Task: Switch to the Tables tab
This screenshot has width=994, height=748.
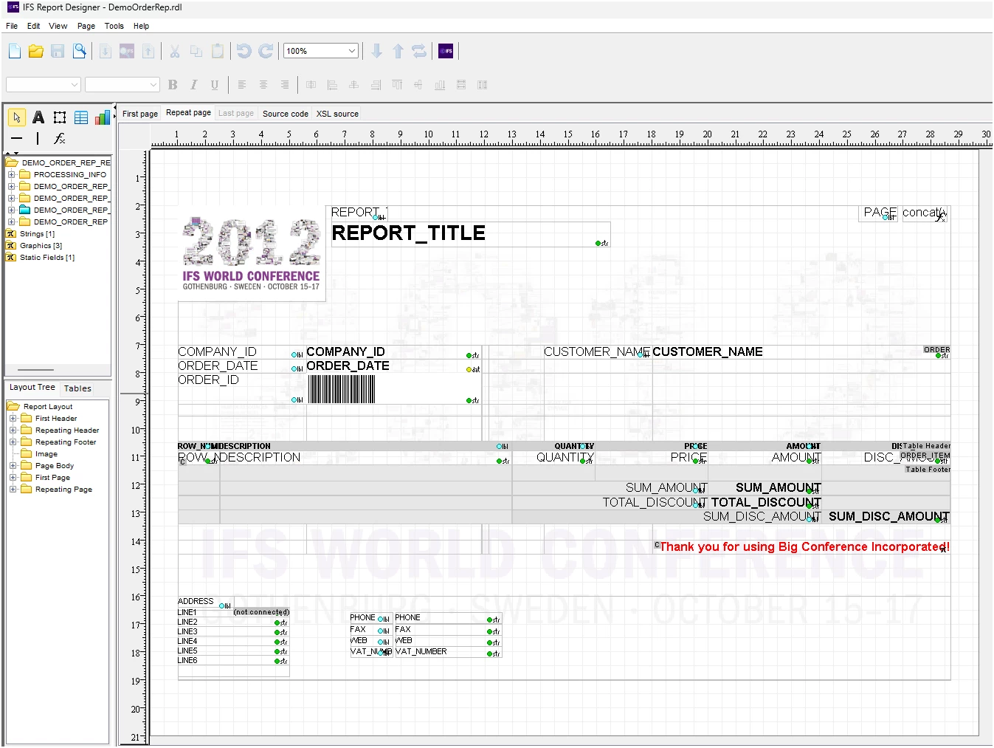Action: coord(77,388)
